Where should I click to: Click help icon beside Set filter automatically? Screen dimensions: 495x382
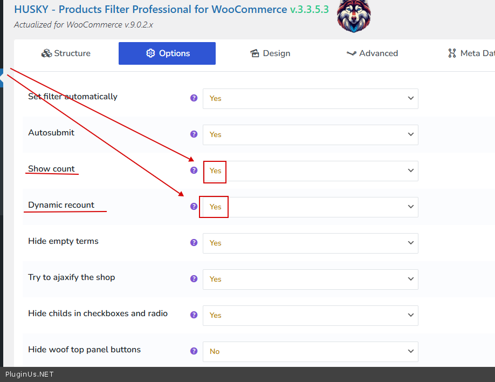click(x=194, y=98)
